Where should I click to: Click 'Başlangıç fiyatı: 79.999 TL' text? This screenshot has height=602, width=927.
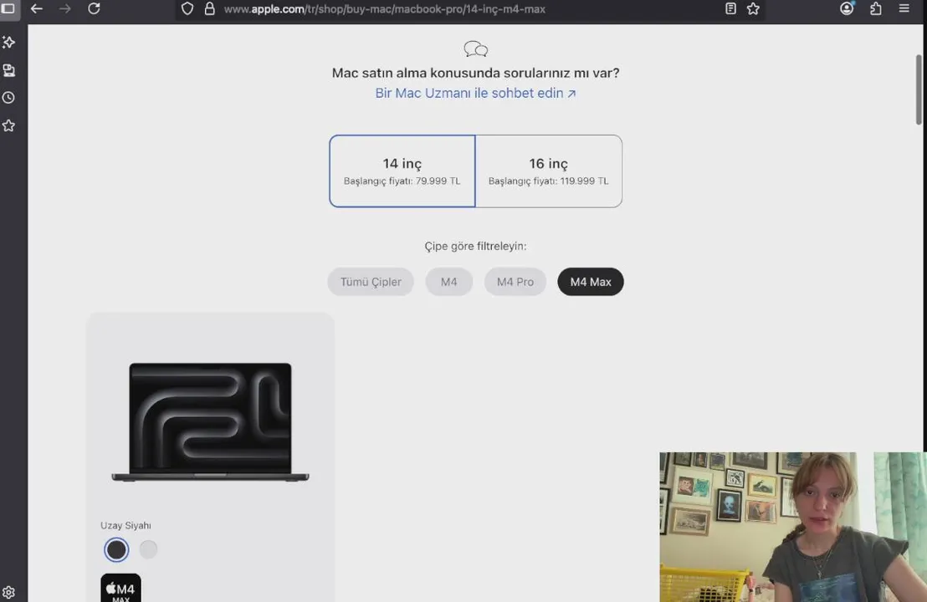(402, 181)
